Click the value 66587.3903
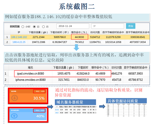The image size is (154, 124). [136, 73]
